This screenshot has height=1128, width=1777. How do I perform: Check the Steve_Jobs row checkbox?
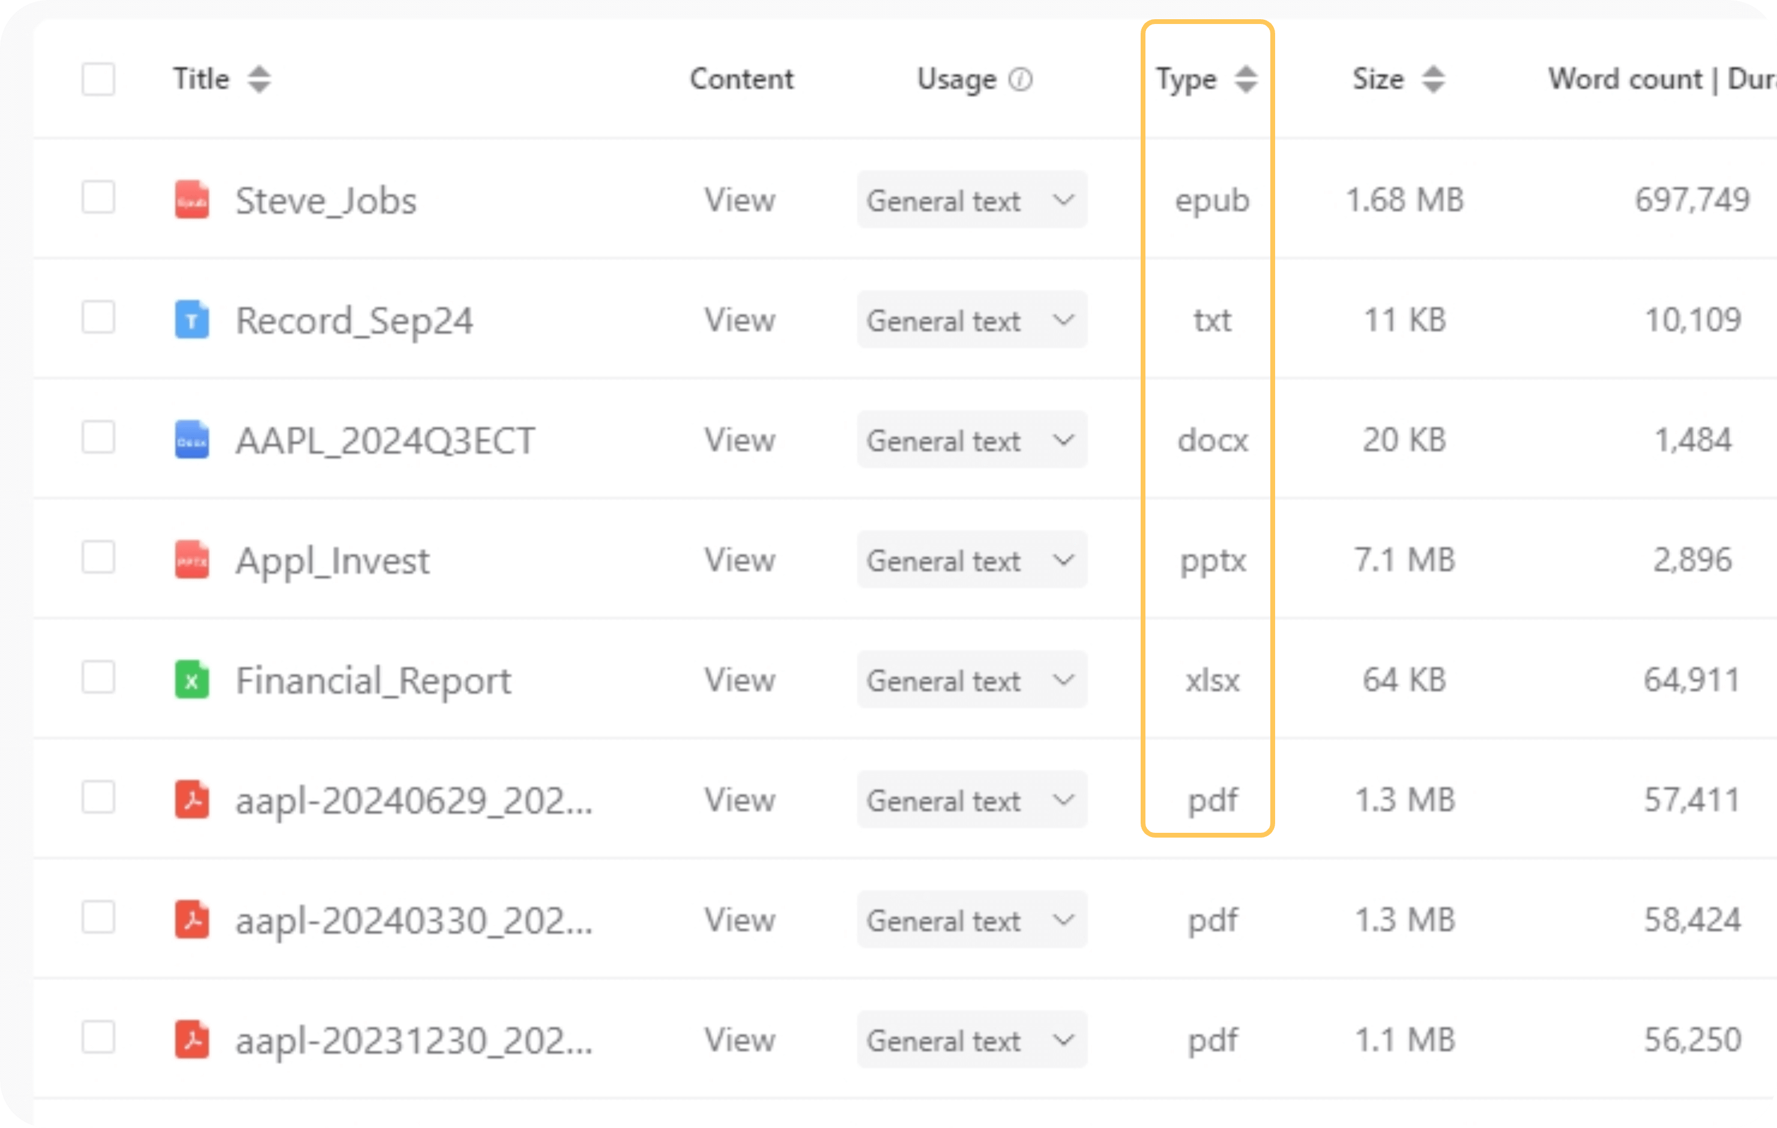98,197
